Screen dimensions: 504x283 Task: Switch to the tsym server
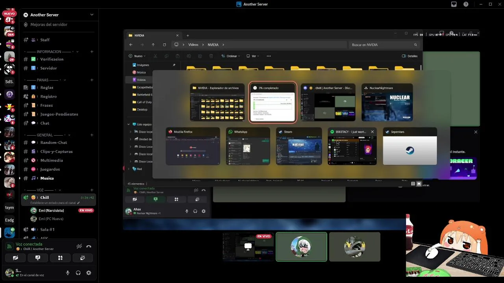(x=9, y=208)
